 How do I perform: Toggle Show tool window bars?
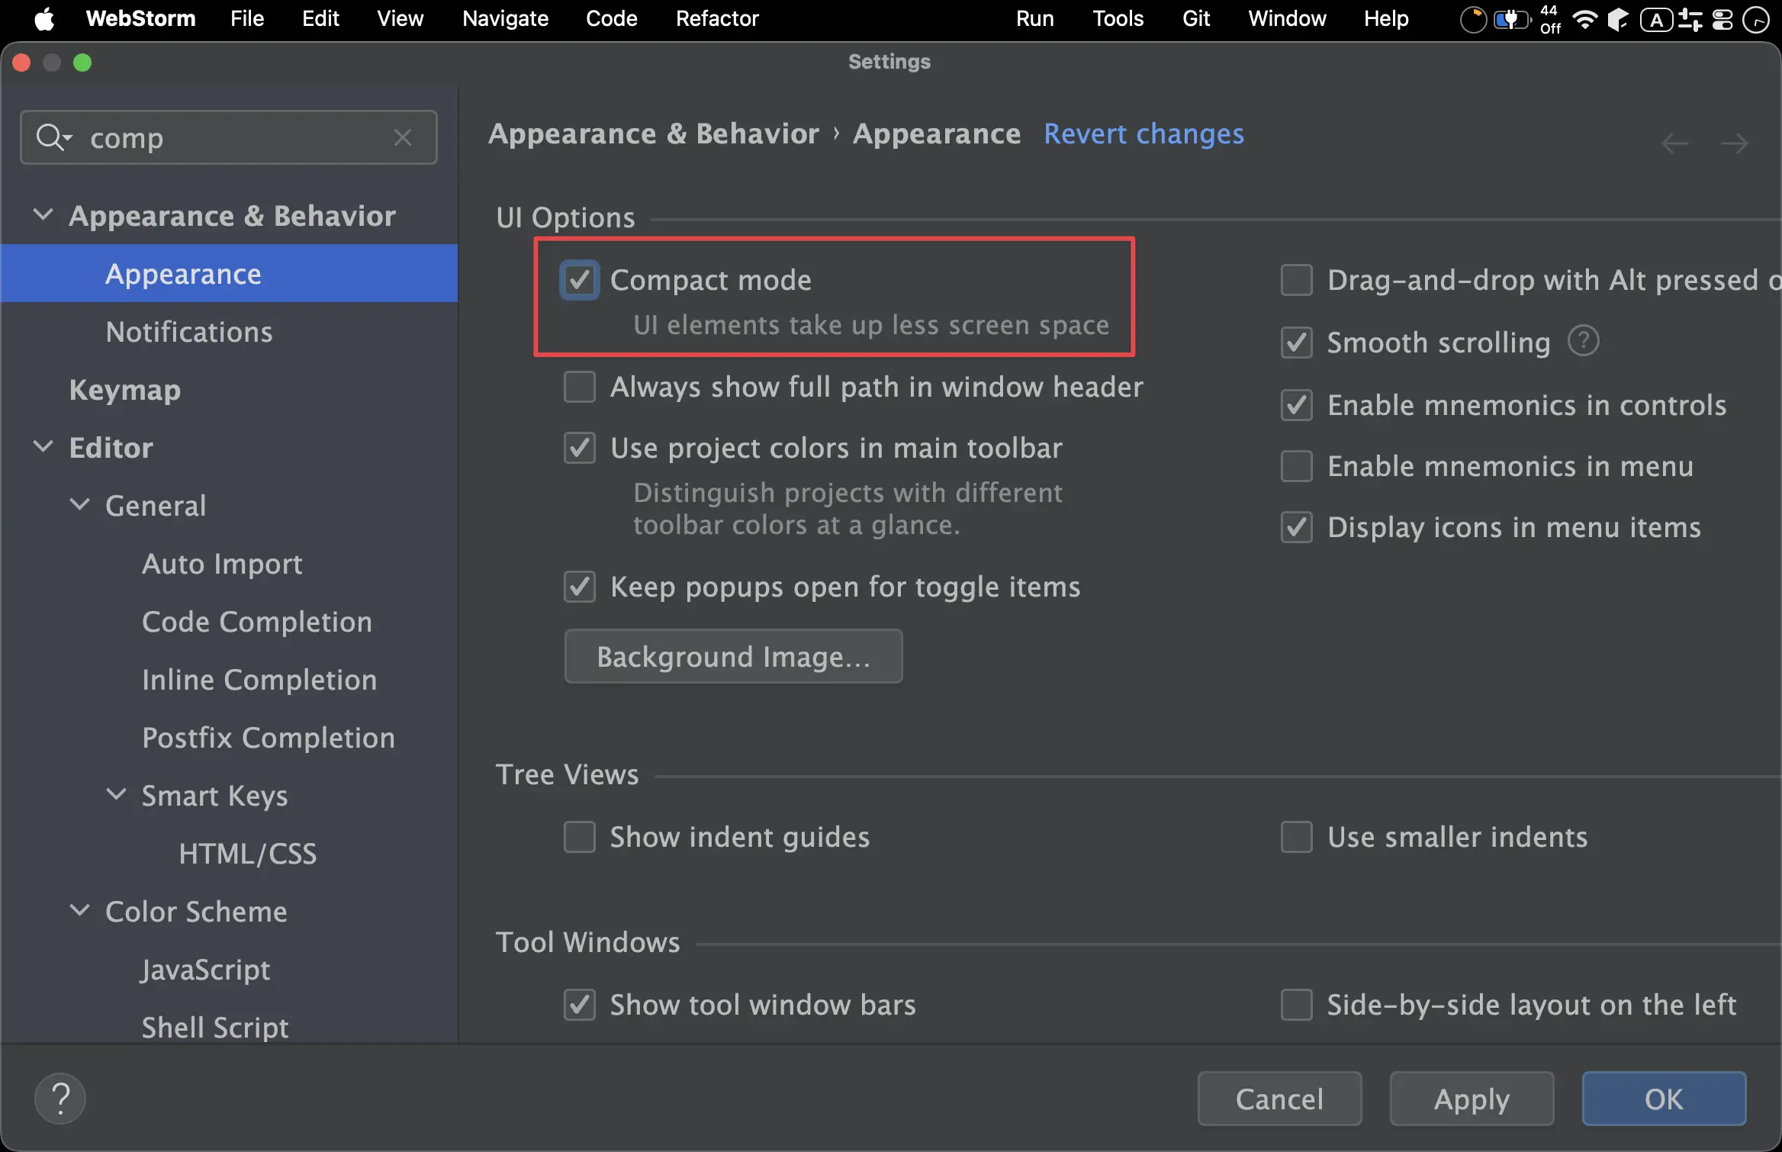(x=580, y=1005)
